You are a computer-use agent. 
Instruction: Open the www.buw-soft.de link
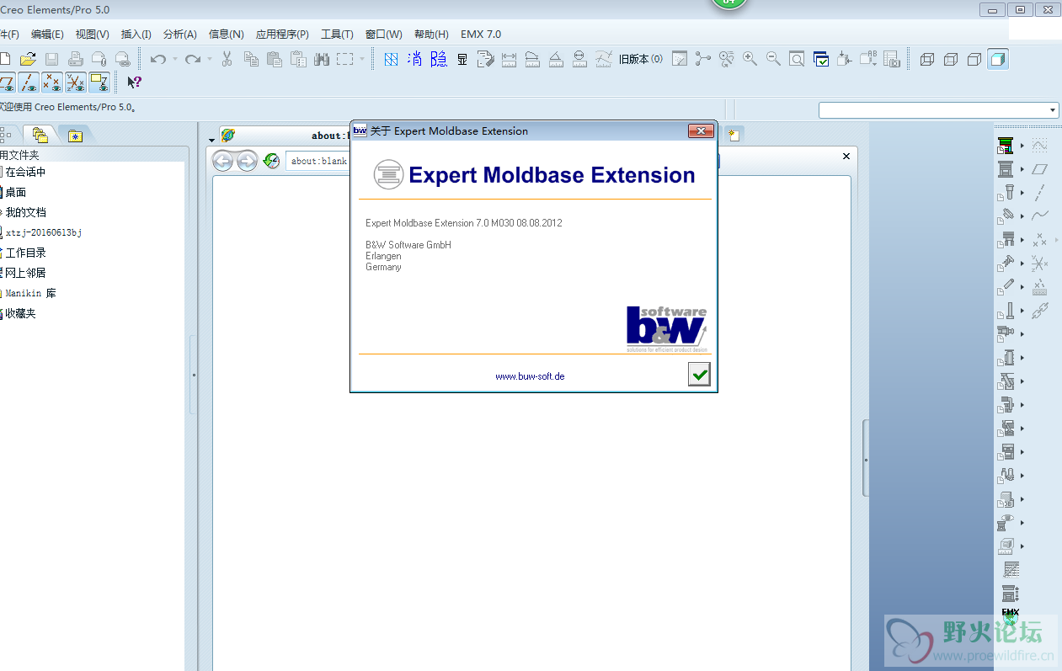click(x=530, y=376)
